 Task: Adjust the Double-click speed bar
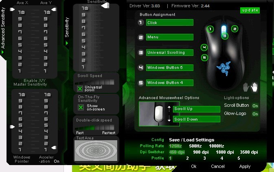94,127
